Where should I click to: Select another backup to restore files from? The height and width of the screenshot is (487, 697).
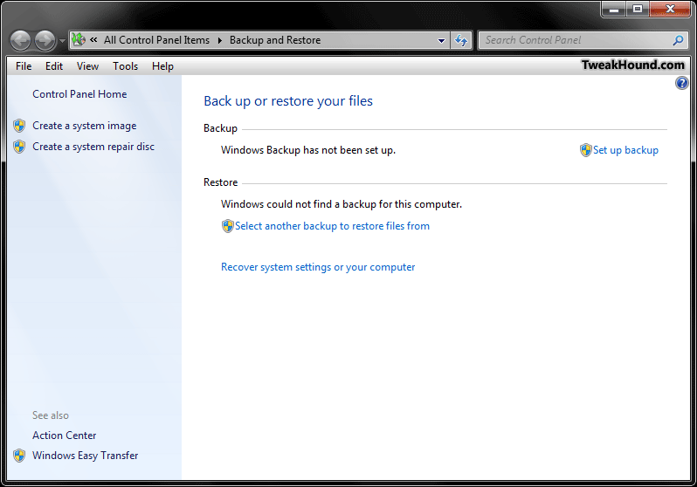[332, 226]
